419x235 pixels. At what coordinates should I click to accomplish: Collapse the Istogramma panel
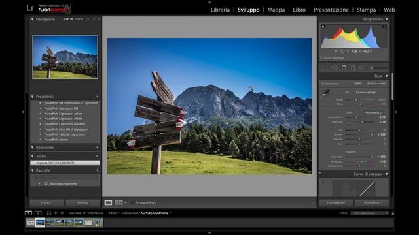386,19
